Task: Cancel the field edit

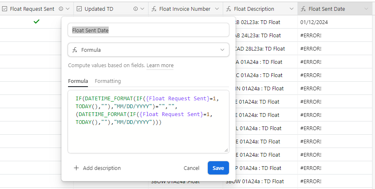Action: pyautogui.click(x=191, y=168)
